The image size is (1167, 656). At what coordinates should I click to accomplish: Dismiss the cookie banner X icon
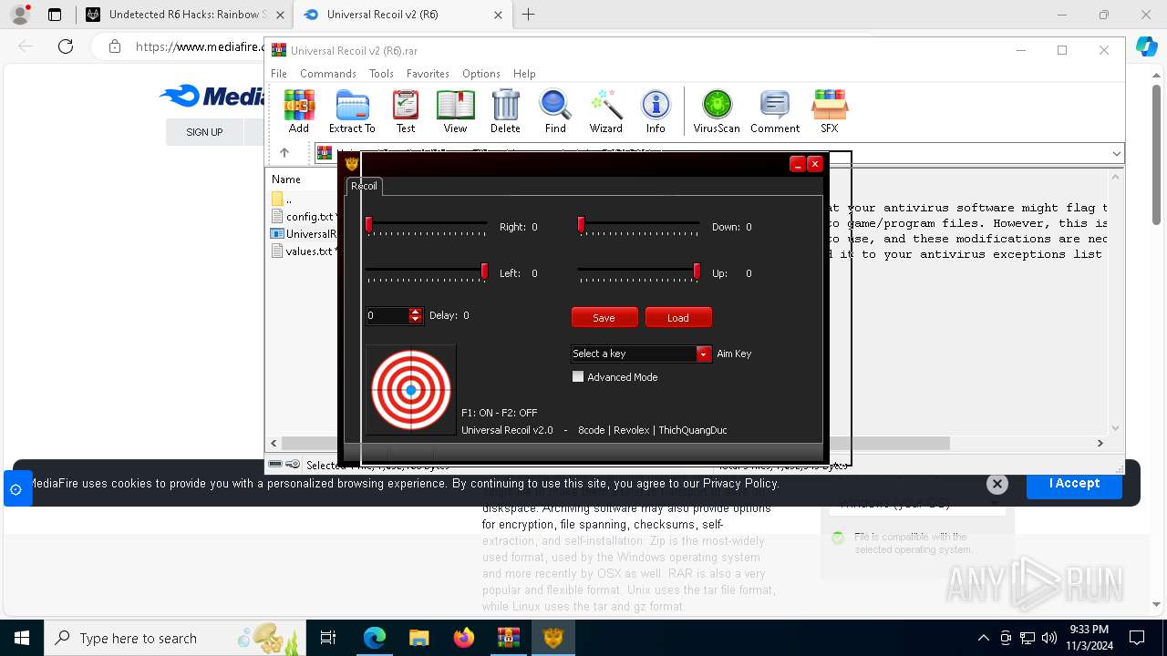point(997,484)
